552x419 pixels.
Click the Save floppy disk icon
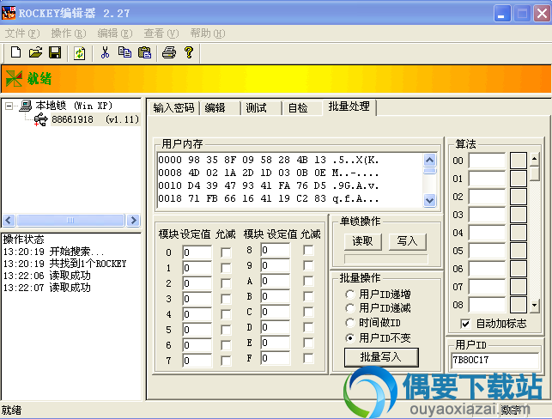(x=55, y=52)
